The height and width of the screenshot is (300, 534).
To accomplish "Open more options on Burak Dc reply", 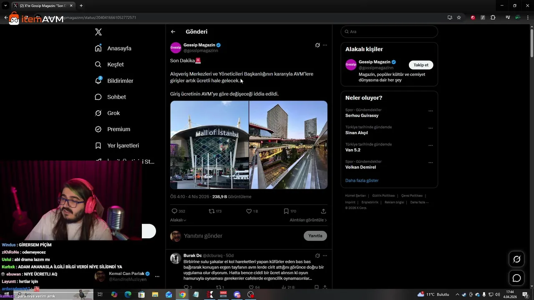I will point(325,255).
